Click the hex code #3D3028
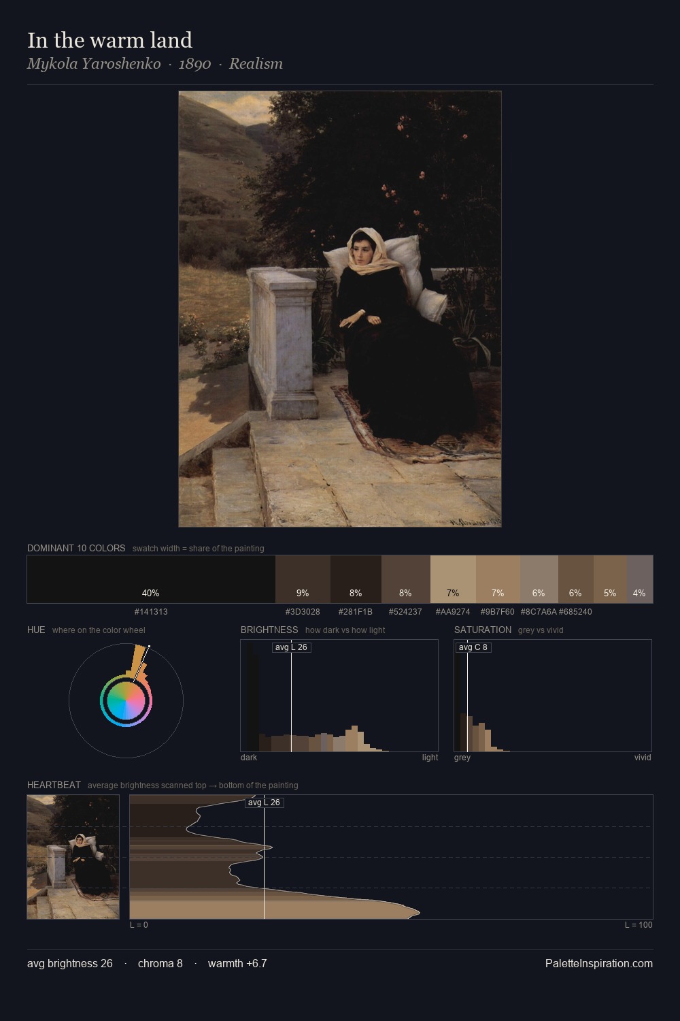Screen dimensions: 680x1021 click(303, 612)
